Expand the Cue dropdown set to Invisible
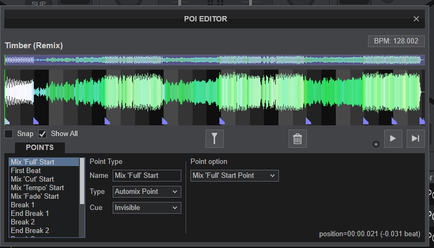Viewport: 434px width, 248px height. (146, 207)
